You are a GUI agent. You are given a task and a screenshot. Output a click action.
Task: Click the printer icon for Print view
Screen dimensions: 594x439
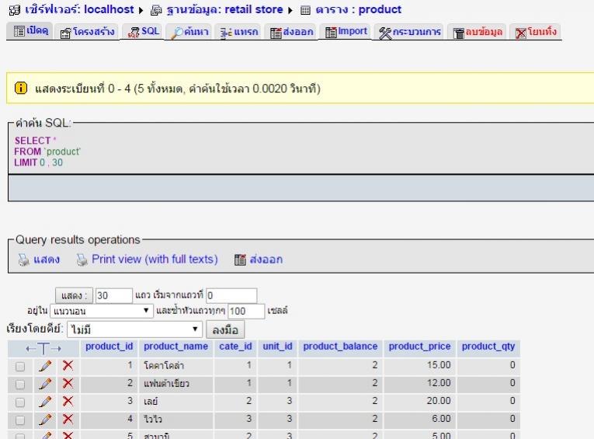click(82, 260)
